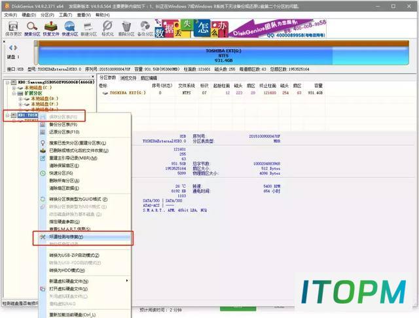Choose 搜索已丢失分区(重建分区表) entry

86,143
